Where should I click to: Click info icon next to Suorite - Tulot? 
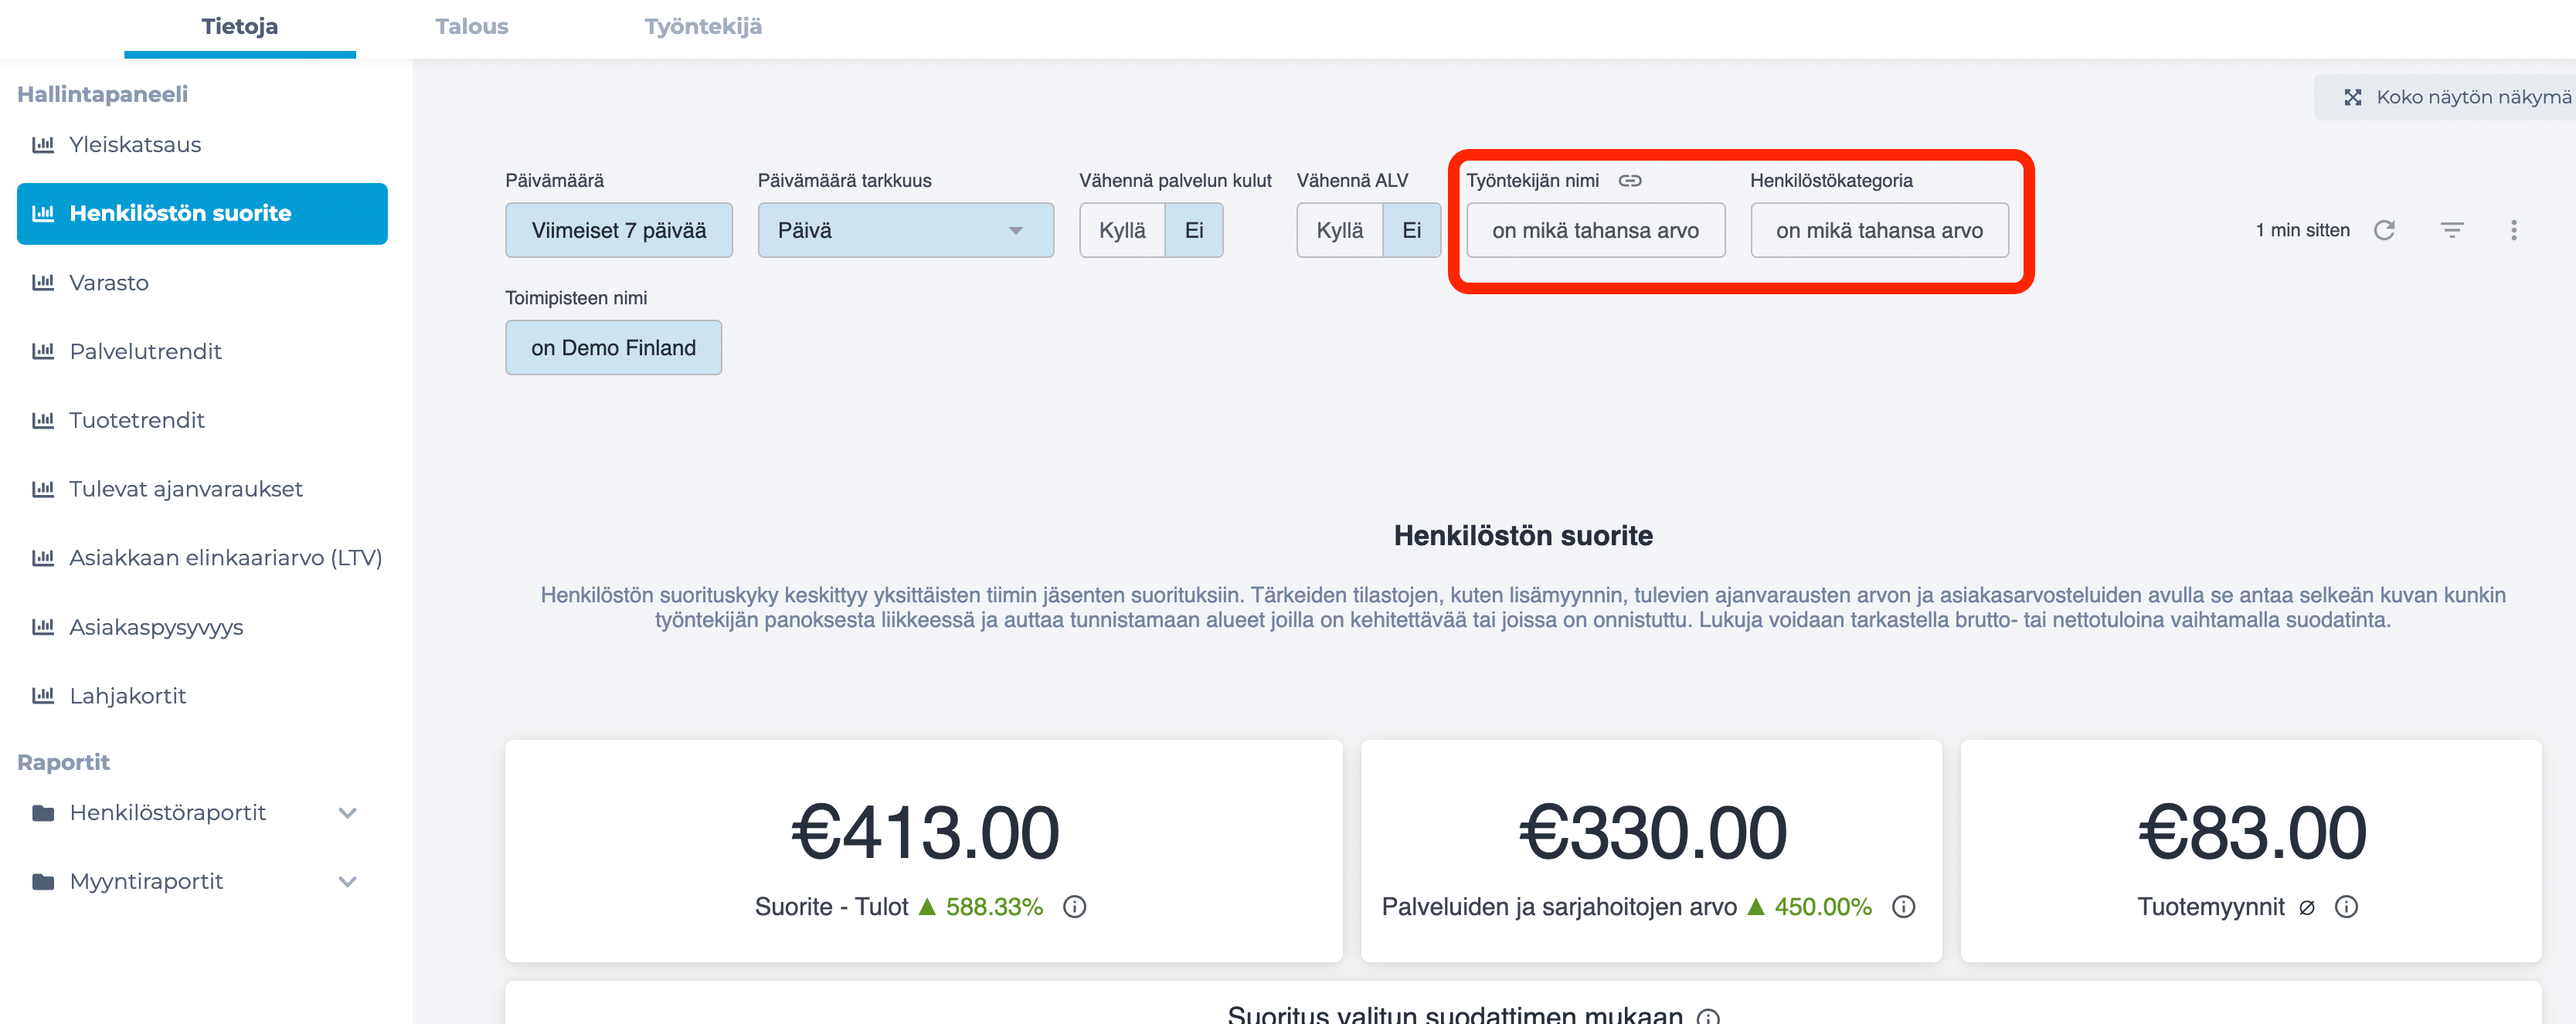(x=1074, y=907)
